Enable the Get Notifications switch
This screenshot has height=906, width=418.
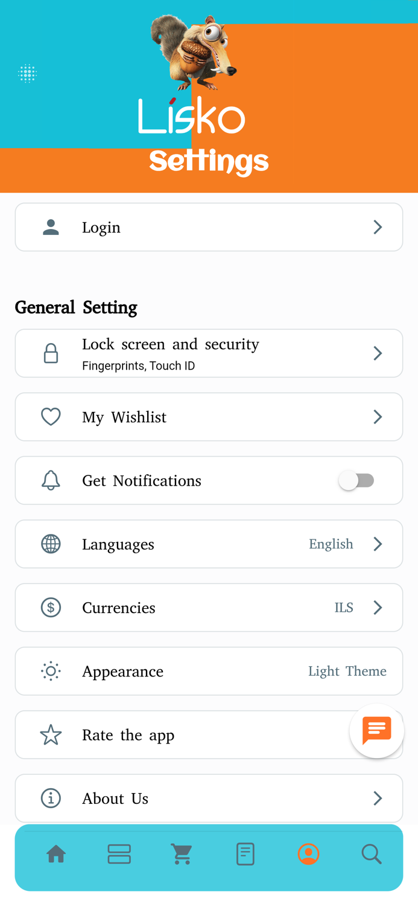point(356,480)
